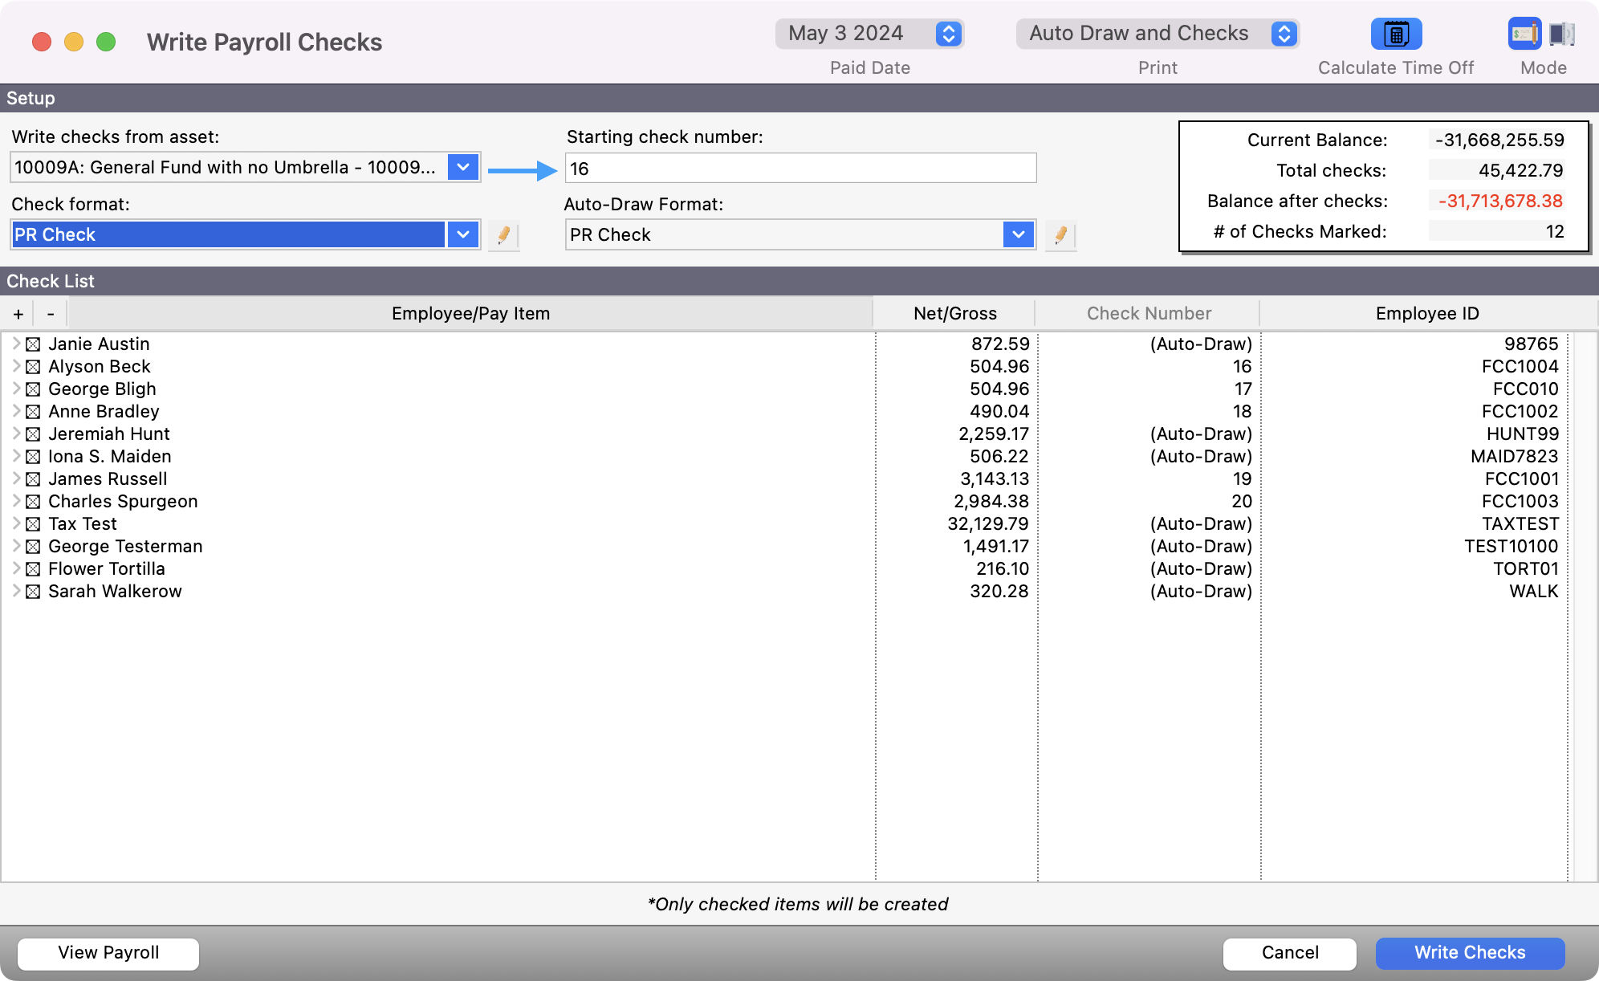Click the Write Checks button

click(x=1469, y=953)
